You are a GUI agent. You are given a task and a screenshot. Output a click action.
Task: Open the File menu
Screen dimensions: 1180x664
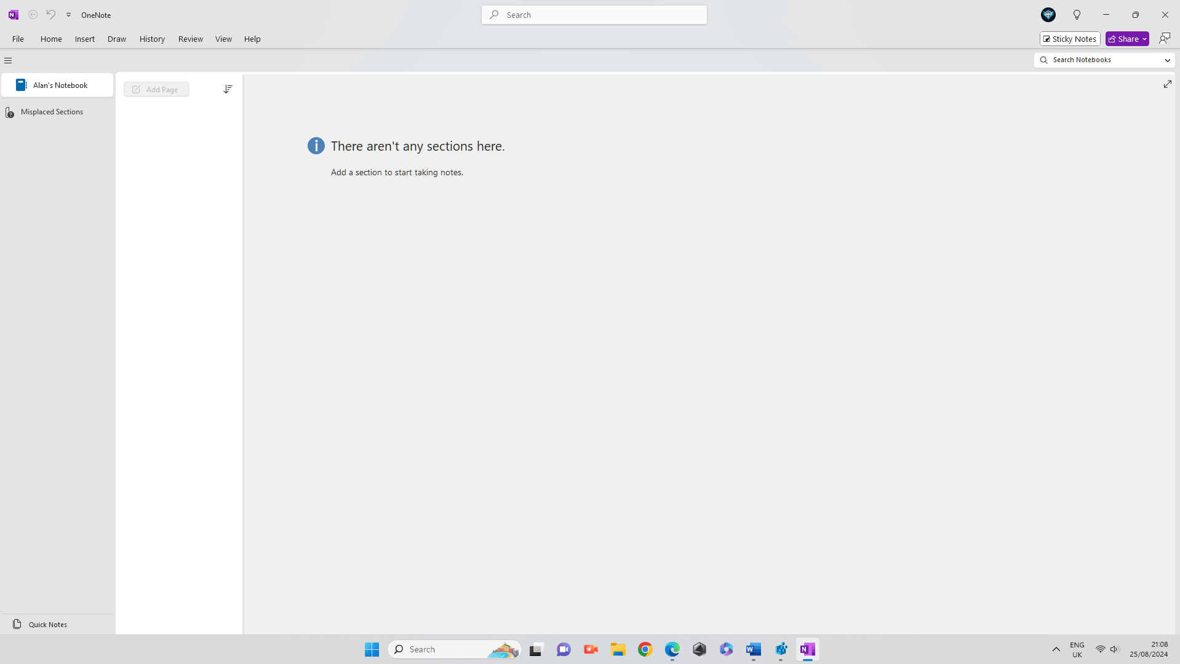[x=18, y=39]
